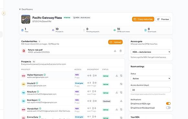Screen dimensions: 188x119
Task: Revoke Wanda Wait's access
Action: pyautogui.click(x=121, y=109)
